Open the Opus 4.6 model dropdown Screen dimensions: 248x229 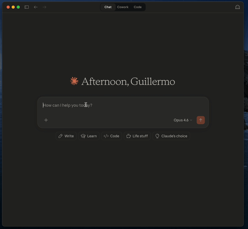point(183,120)
